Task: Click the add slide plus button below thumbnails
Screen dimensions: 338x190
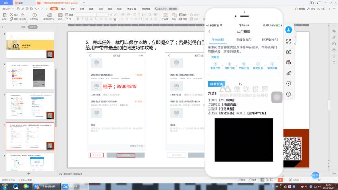Action: 29,173
